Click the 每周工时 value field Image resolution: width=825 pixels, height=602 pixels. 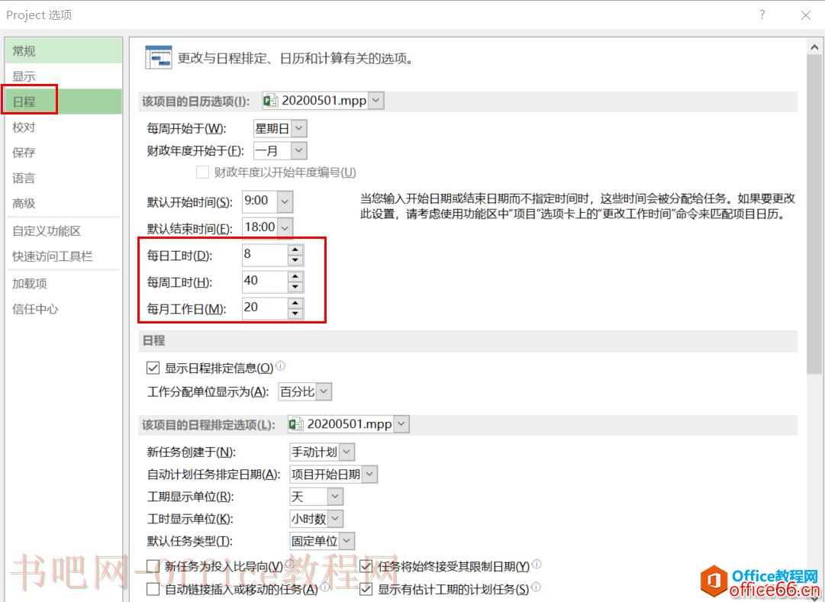coord(265,282)
